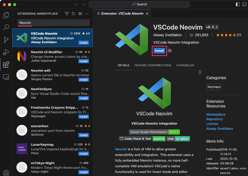248x176 pixels.
Task: Select Freshworks Crayons Snipp... extension row
Action: tap(52, 112)
